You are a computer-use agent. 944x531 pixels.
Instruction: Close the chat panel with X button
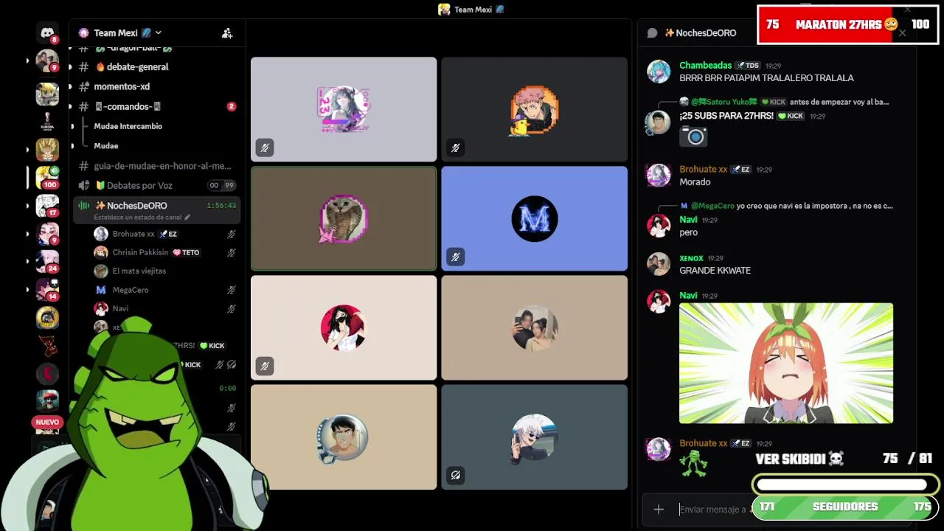[x=902, y=32]
